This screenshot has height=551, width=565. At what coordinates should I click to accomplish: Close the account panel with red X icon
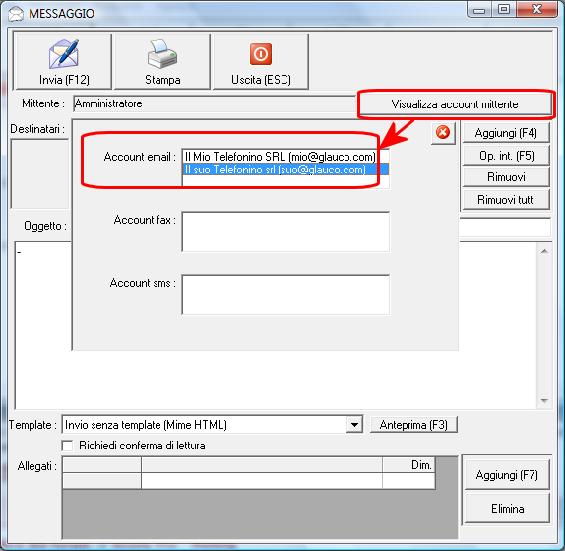(x=443, y=132)
